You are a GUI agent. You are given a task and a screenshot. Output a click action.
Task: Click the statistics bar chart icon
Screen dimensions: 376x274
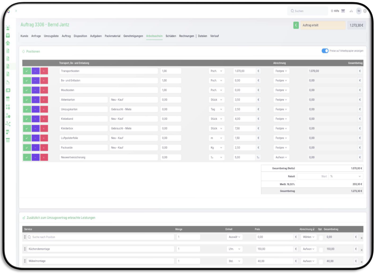[x=351, y=11]
